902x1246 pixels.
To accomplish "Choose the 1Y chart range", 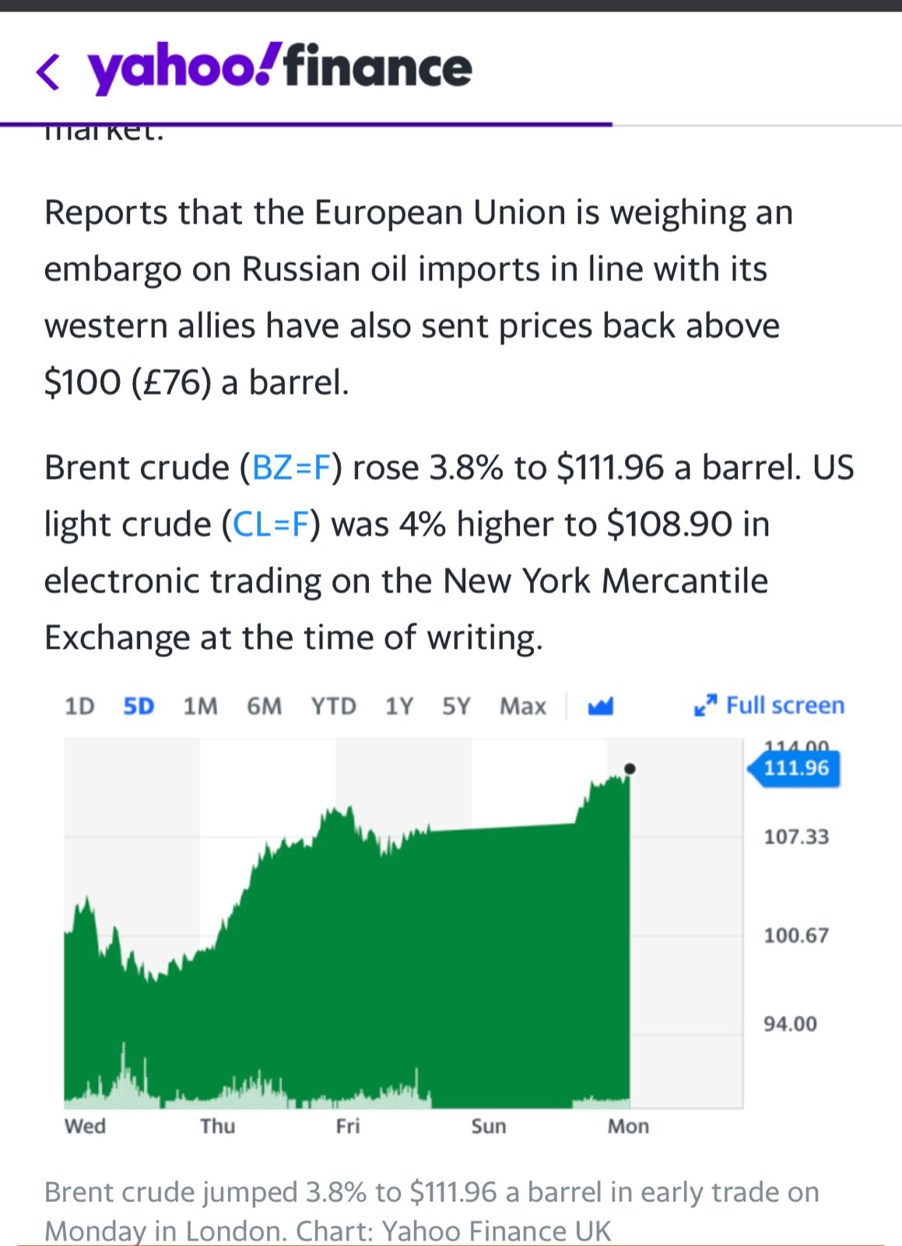I will (398, 706).
